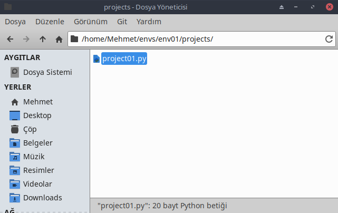The image size is (338, 213).
Task: Open Desktop in the sidebar
Action: 31,115
